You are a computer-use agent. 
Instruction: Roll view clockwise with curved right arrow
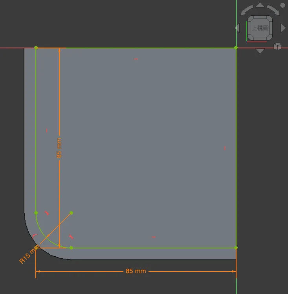[273, 11]
